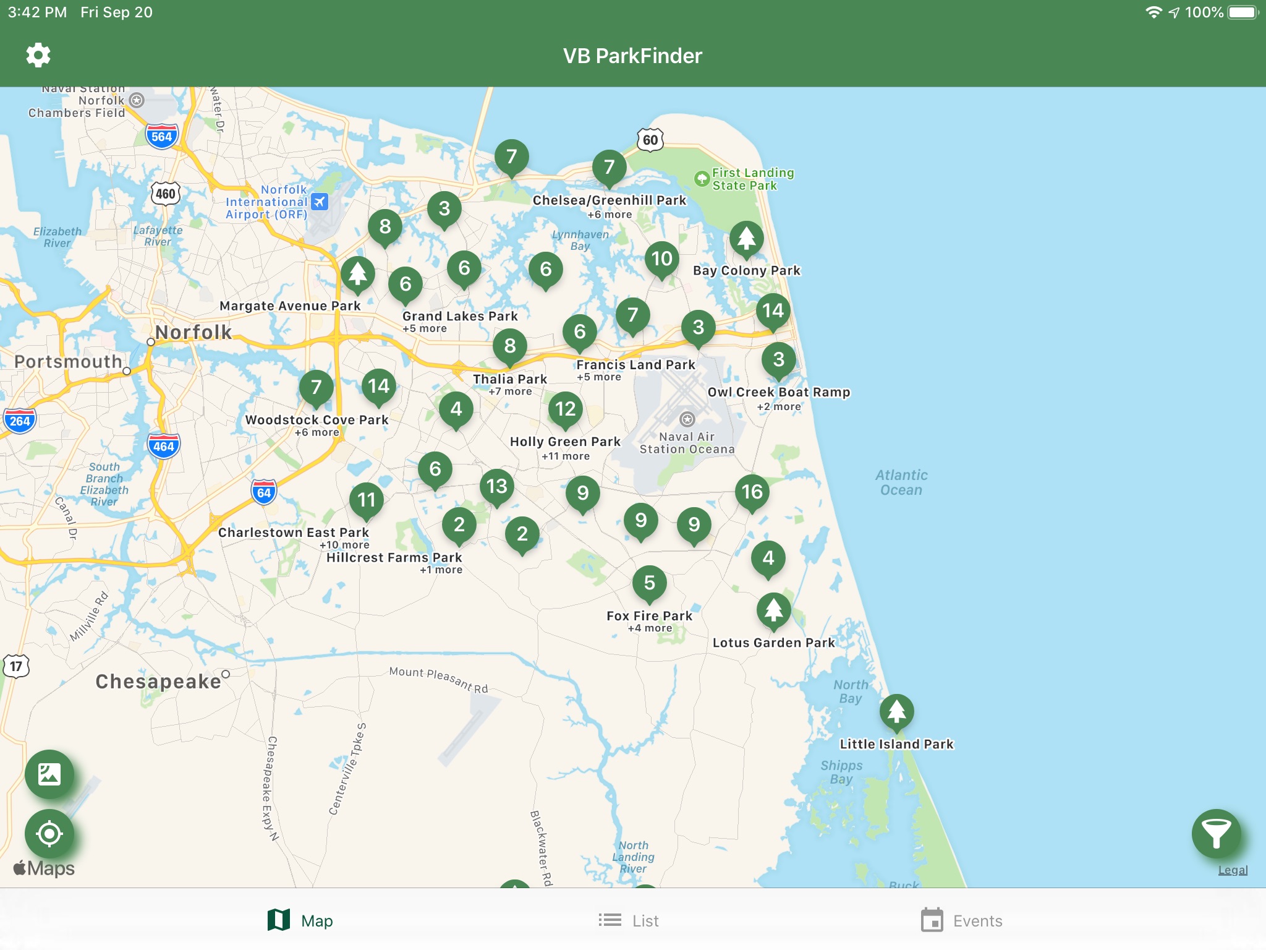Open the map imagery style button
This screenshot has height=950, width=1266.
pyautogui.click(x=49, y=774)
